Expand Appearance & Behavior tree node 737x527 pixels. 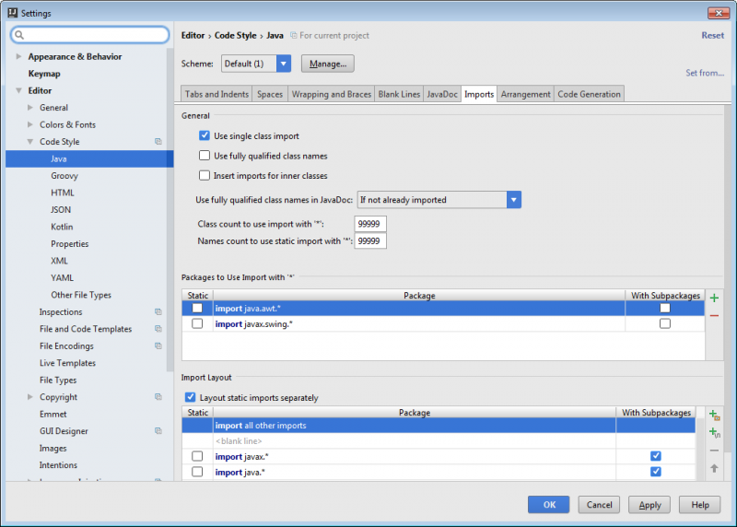[x=19, y=57]
